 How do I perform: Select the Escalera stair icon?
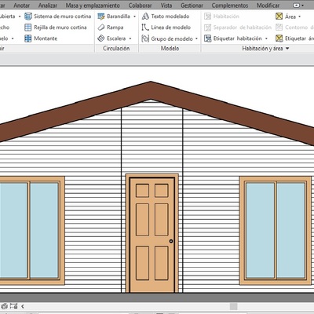coord(101,38)
